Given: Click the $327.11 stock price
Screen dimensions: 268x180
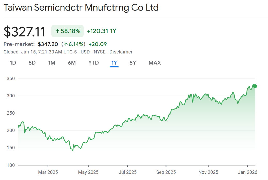Looking at the screenshot, I should (25, 32).
